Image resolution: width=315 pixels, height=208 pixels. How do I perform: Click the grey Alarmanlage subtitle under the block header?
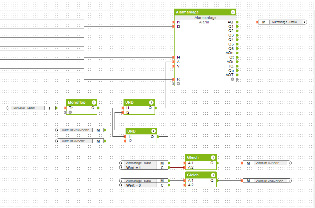205,18
